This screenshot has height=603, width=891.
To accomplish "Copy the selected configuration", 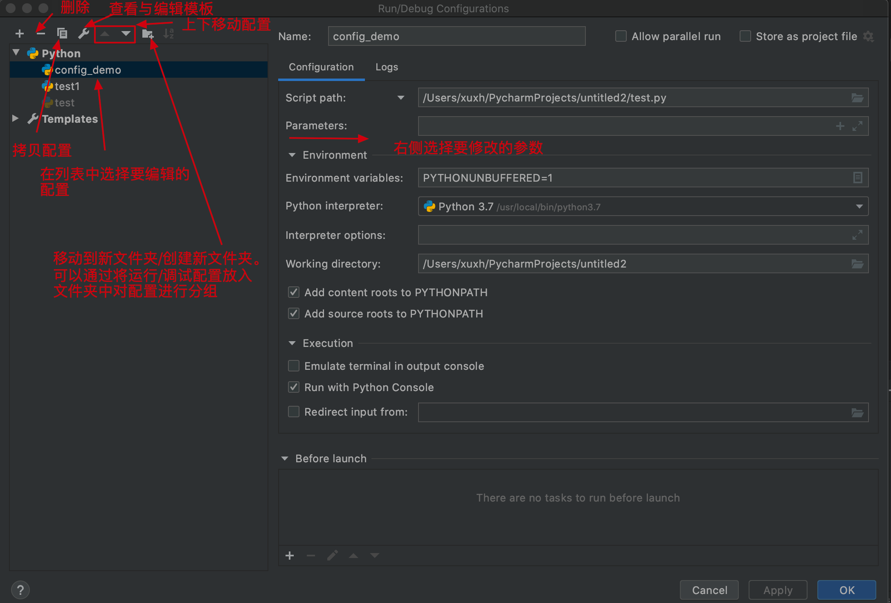I will 62,34.
